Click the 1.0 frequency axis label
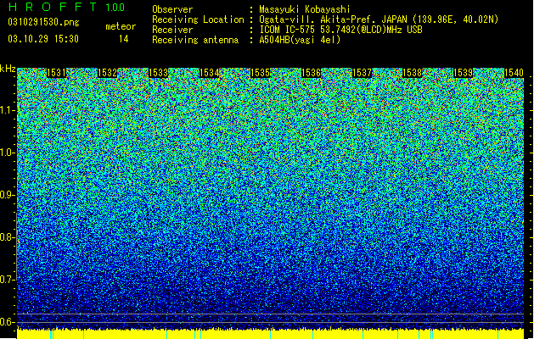The width and height of the screenshot is (534, 339). [7, 153]
